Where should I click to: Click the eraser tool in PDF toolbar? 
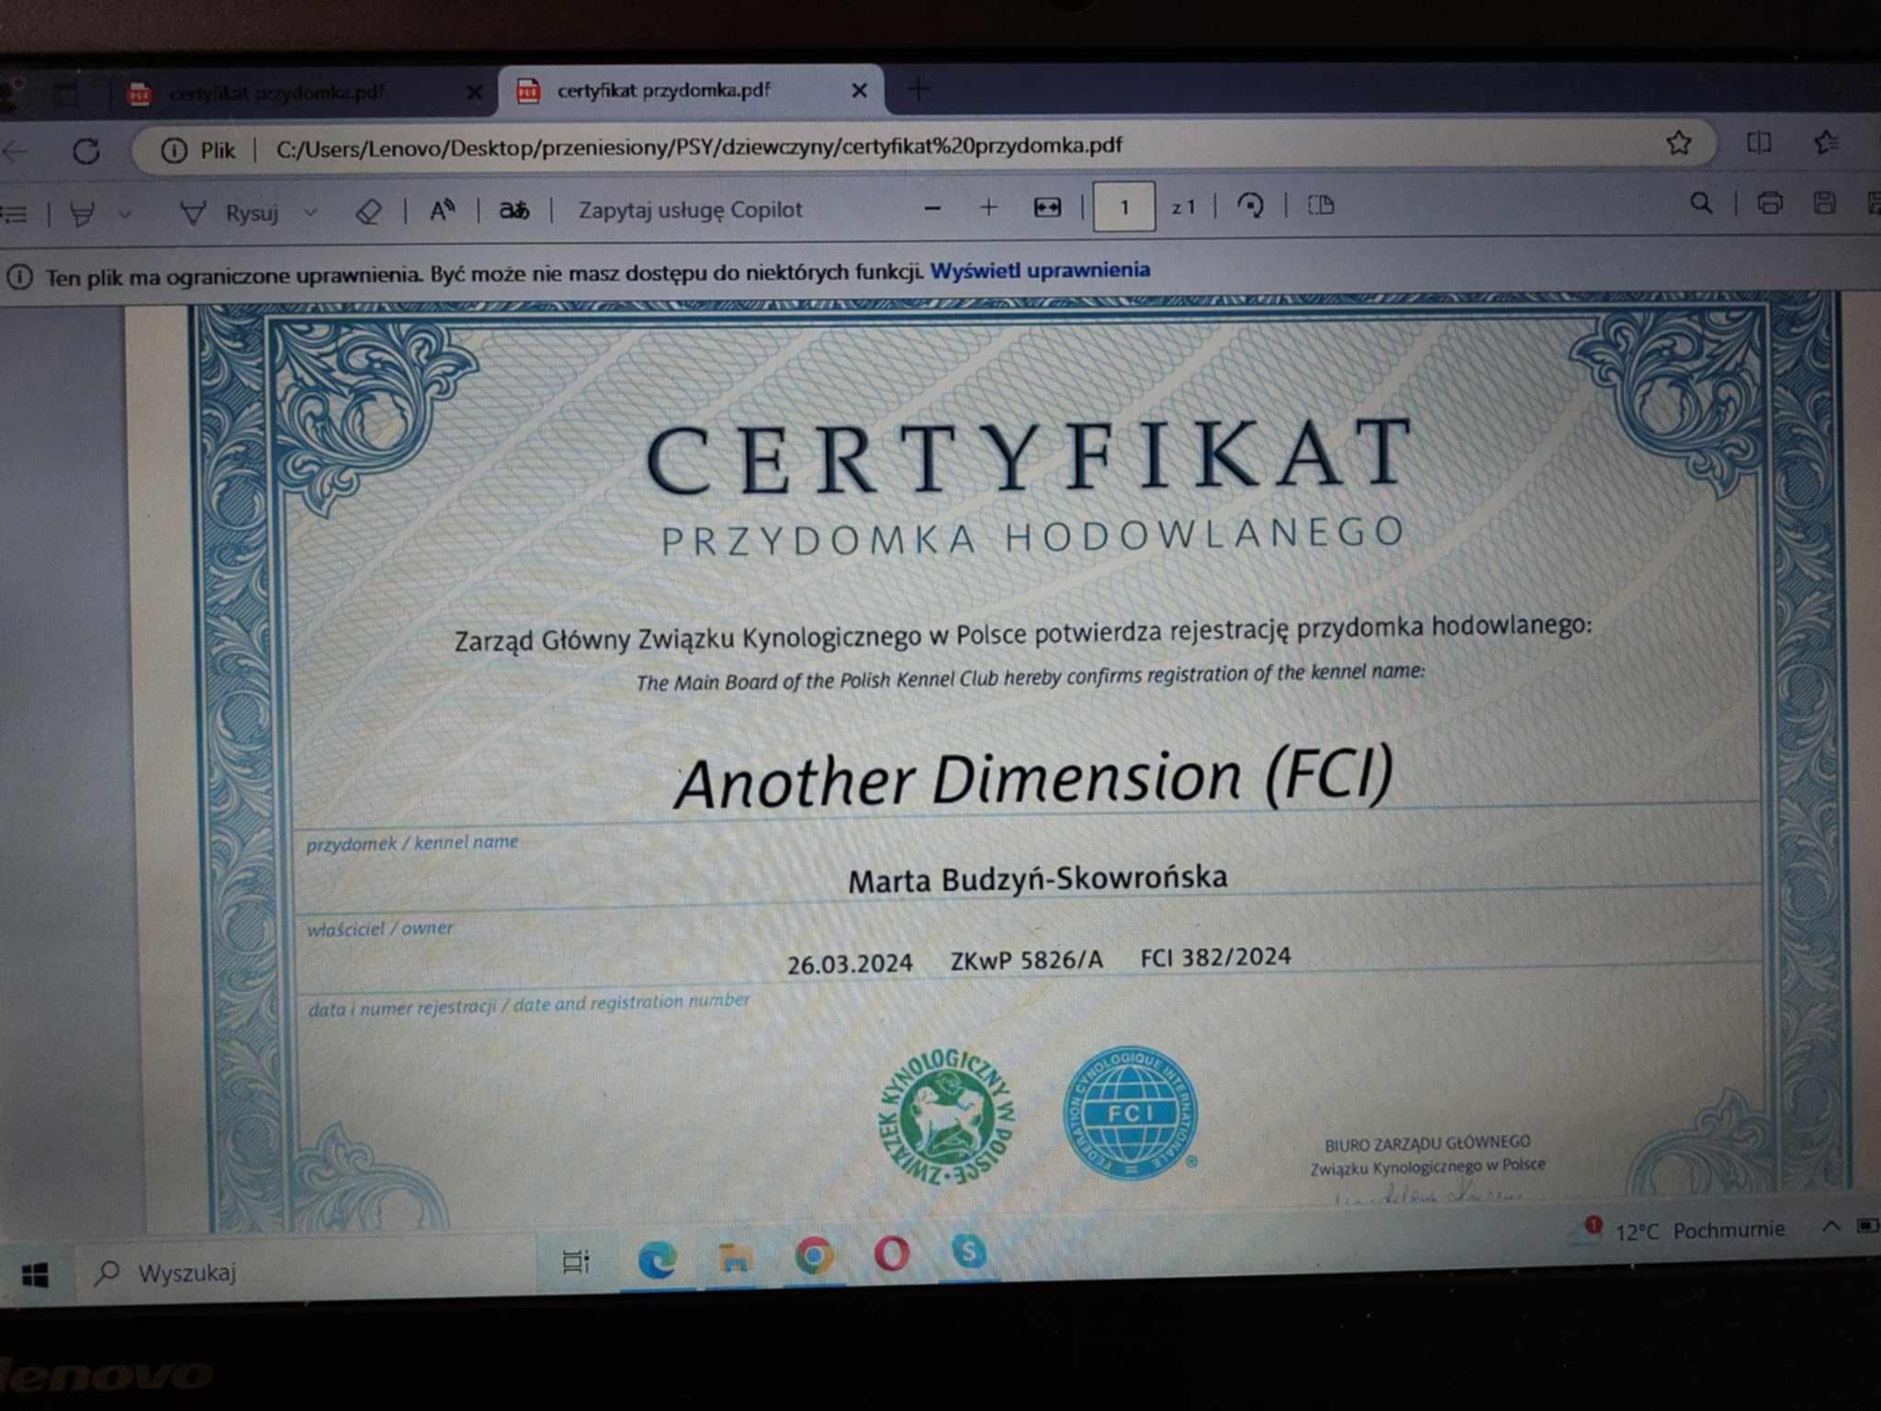(368, 212)
